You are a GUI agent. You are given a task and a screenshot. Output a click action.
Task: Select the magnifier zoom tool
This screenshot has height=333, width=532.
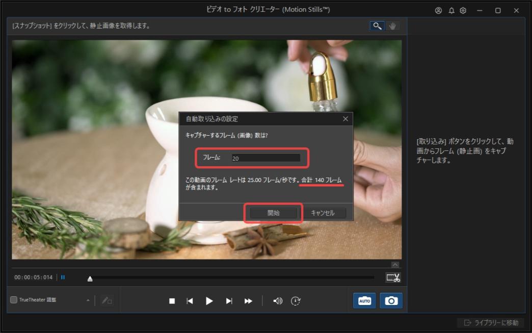coord(376,26)
